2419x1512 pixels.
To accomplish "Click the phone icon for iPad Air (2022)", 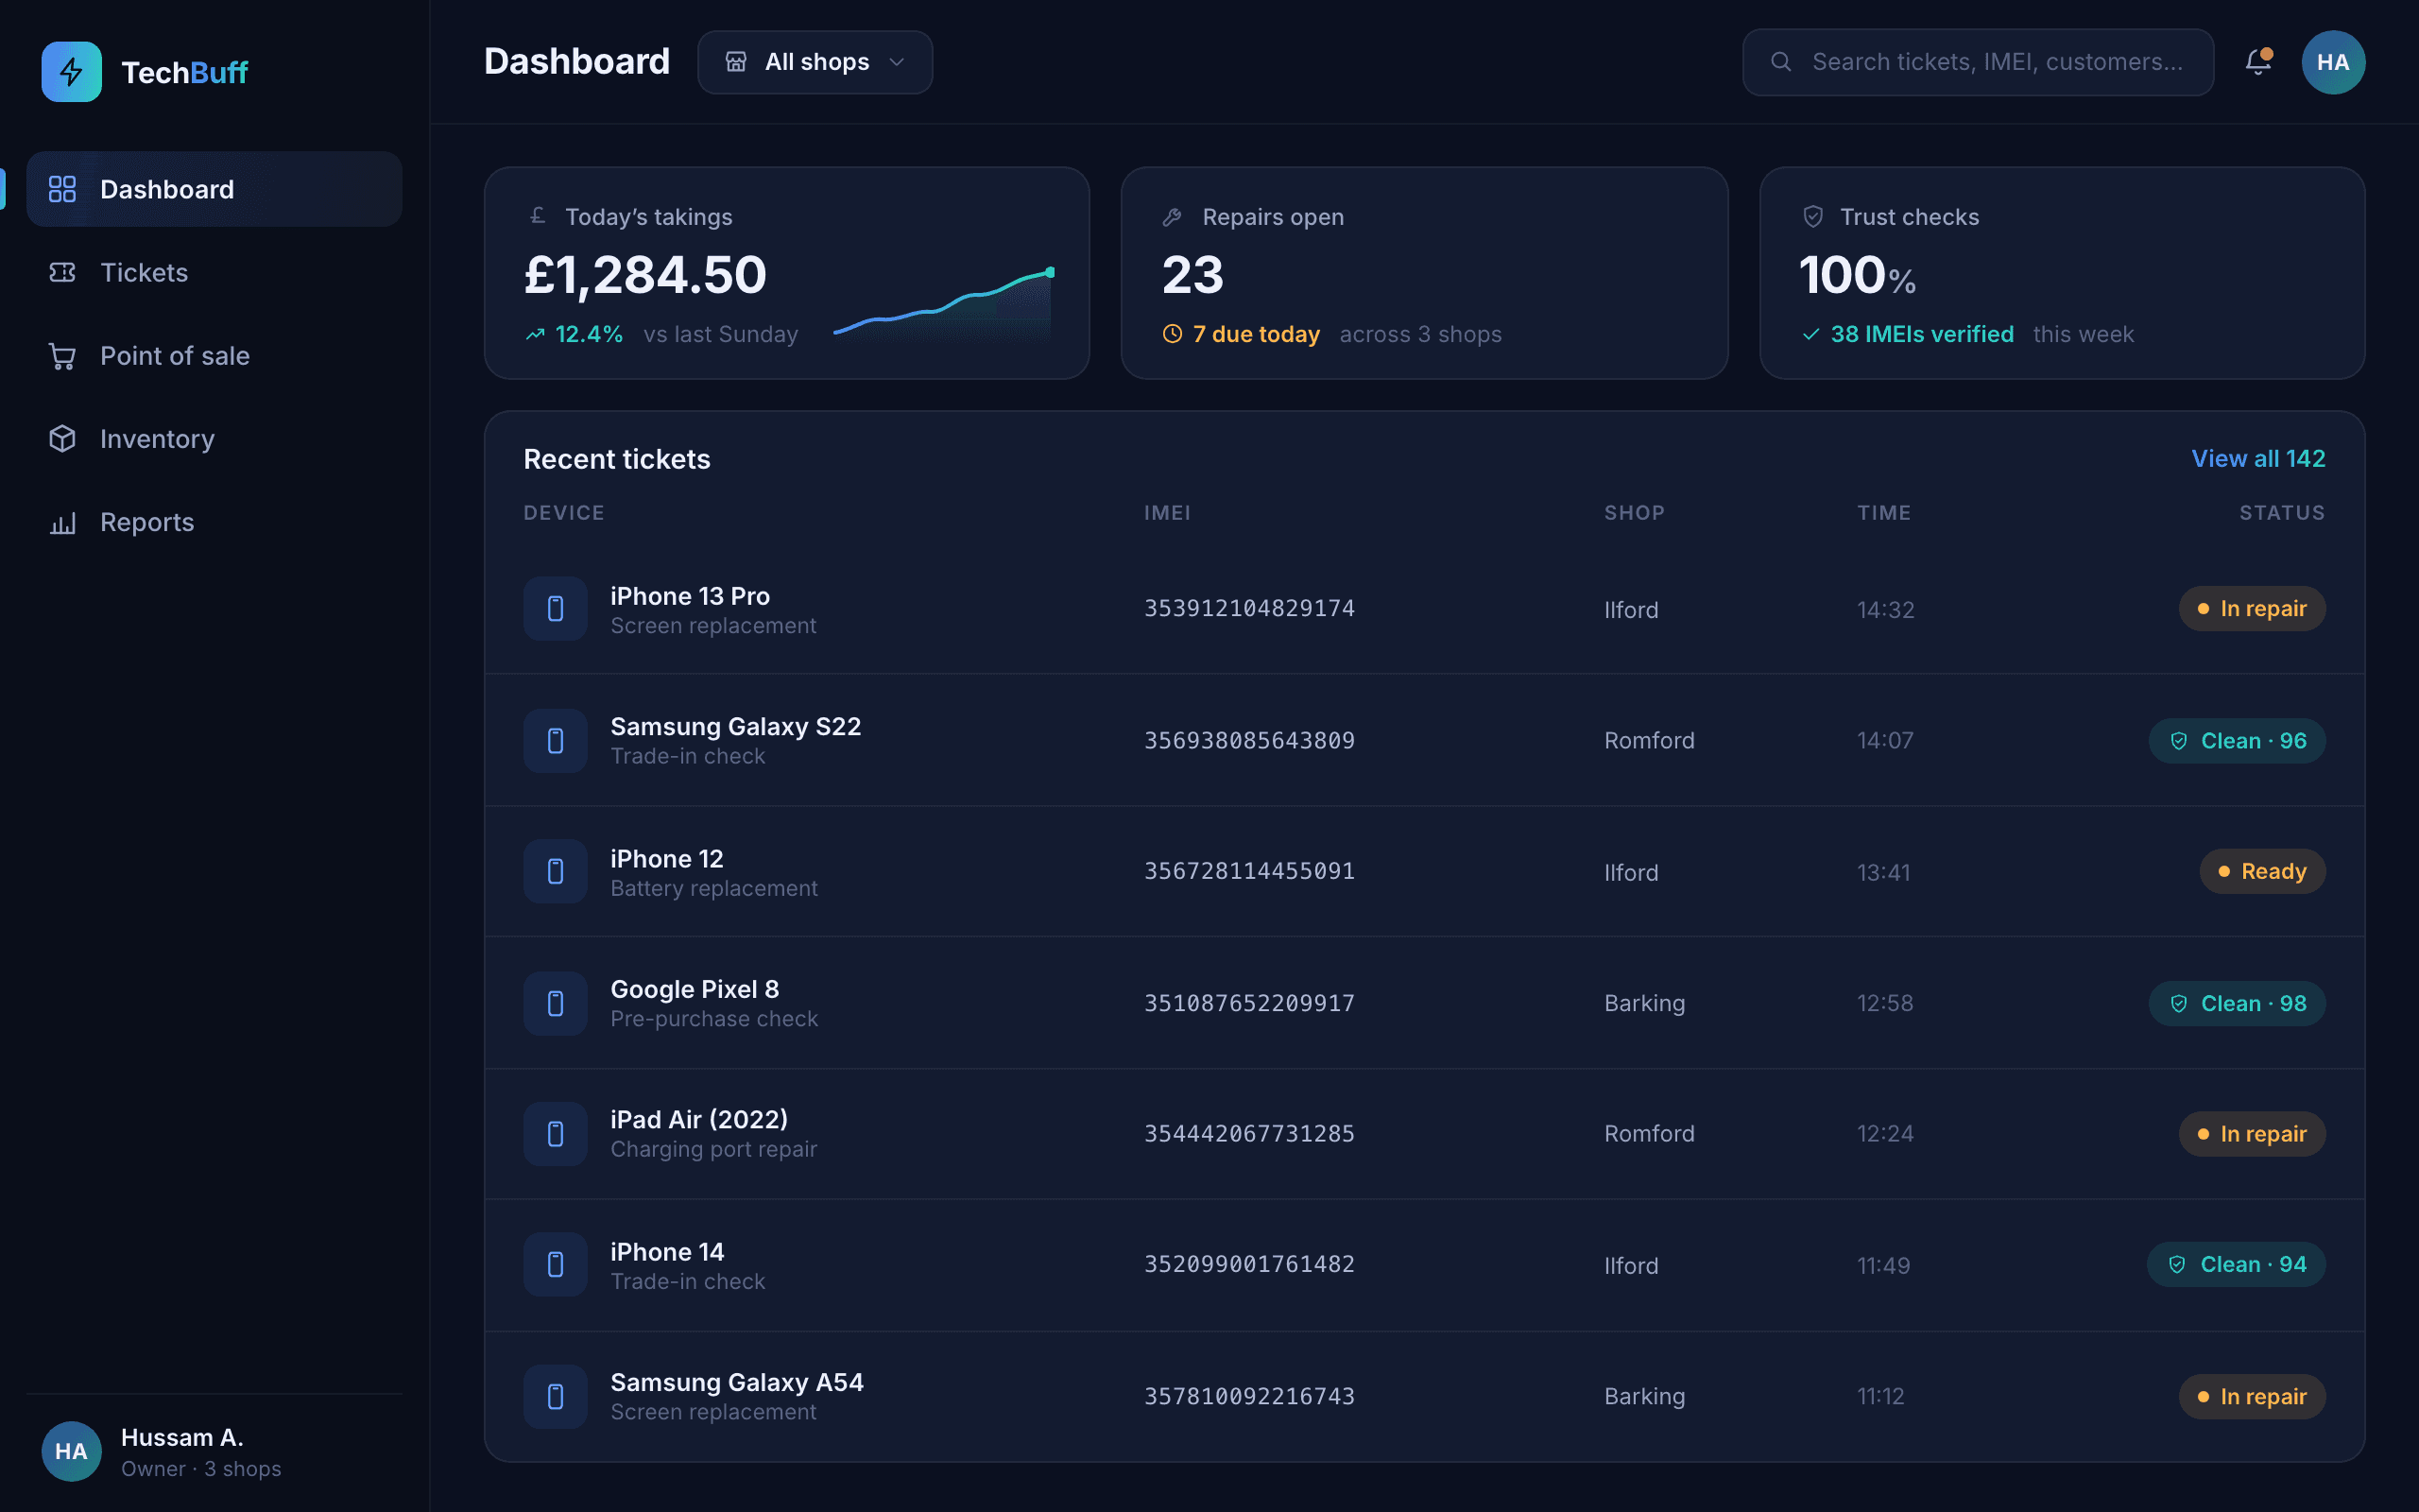I will [x=555, y=1134].
